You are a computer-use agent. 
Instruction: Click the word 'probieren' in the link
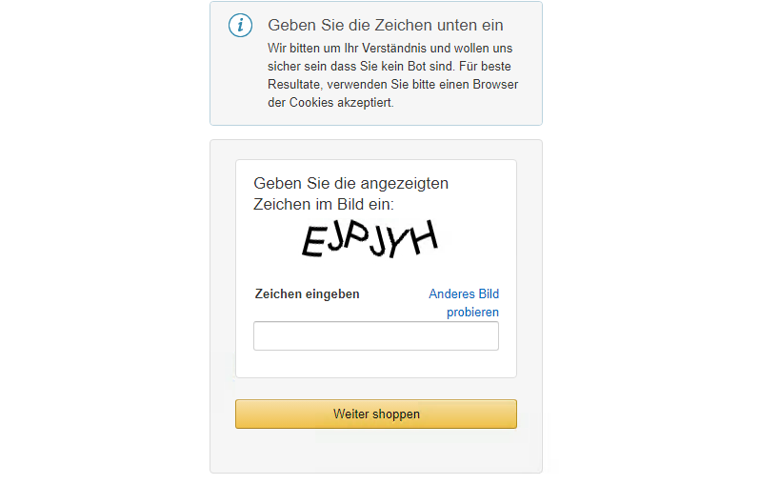pyautogui.click(x=472, y=313)
